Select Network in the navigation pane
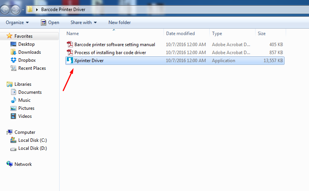 23,164
